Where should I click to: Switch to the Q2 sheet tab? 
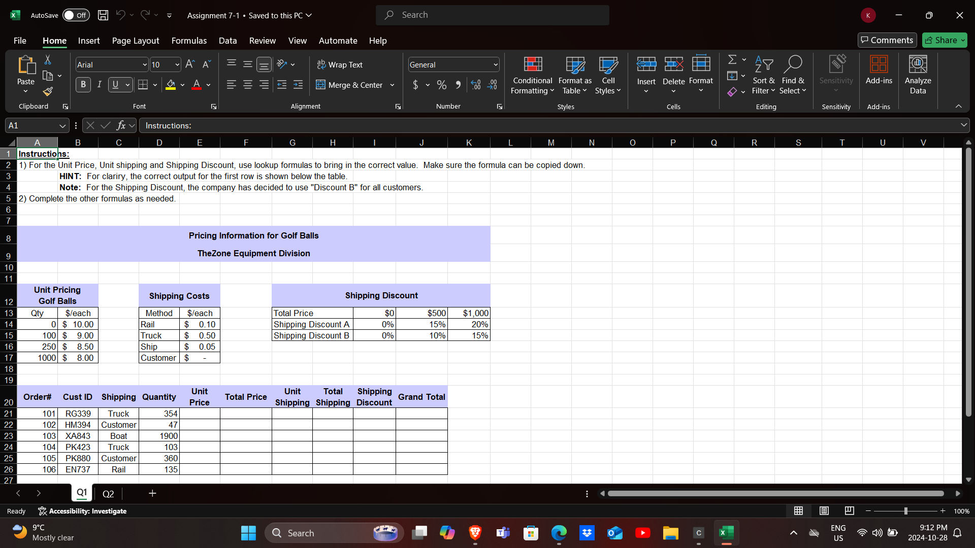coord(108,494)
